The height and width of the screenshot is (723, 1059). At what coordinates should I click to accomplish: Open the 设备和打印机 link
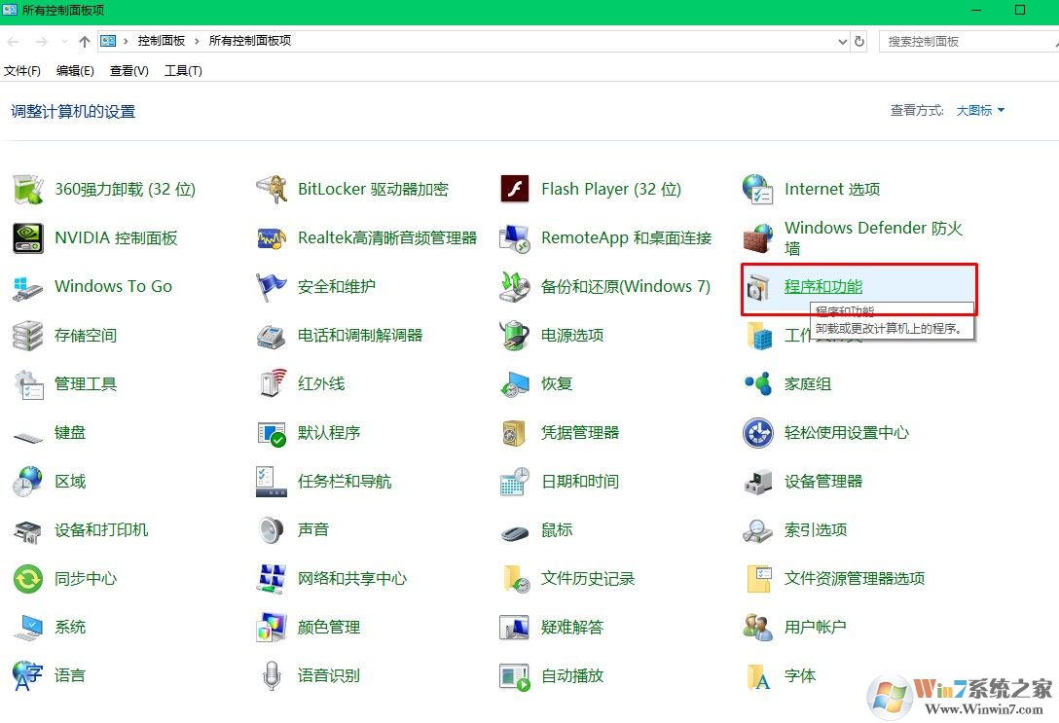click(101, 530)
